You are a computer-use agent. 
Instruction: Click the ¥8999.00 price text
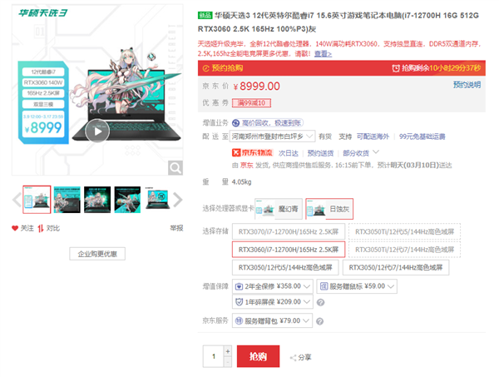257,87
